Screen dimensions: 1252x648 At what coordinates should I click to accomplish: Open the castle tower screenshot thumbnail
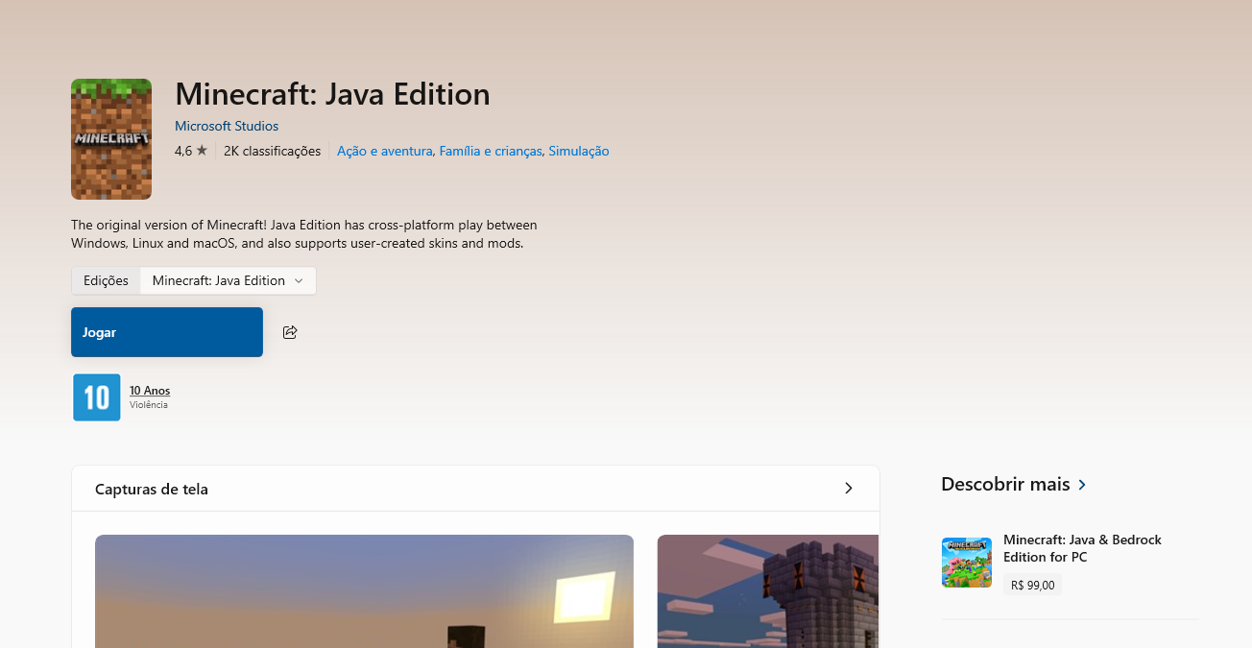[x=768, y=591]
